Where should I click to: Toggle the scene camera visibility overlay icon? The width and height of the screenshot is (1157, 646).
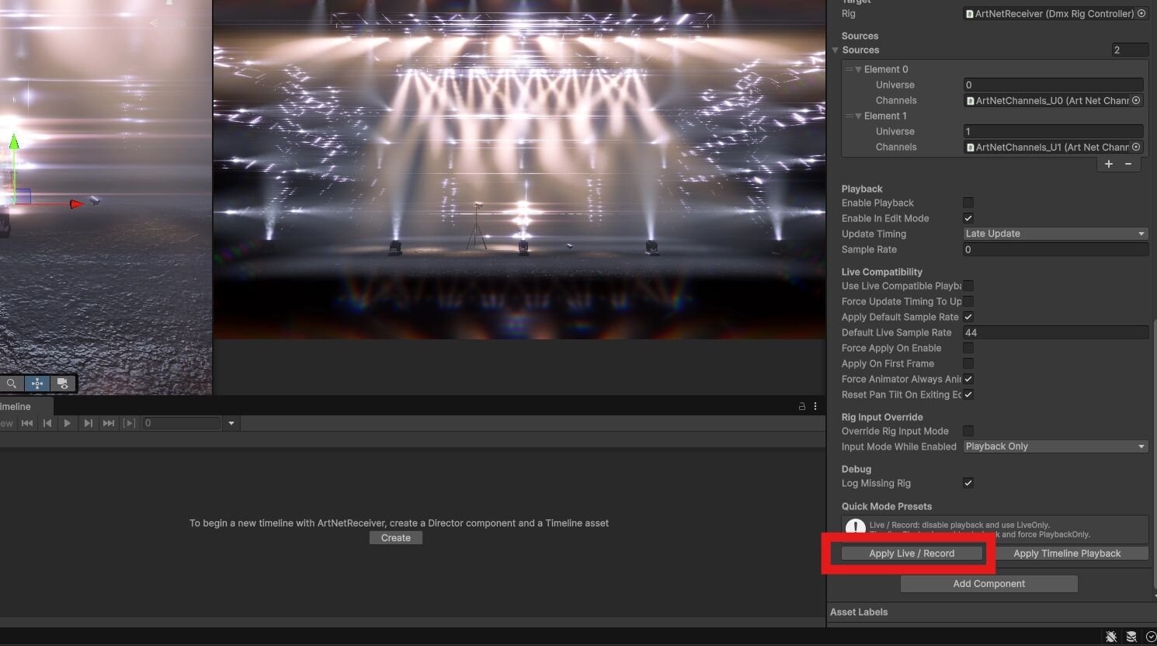63,384
